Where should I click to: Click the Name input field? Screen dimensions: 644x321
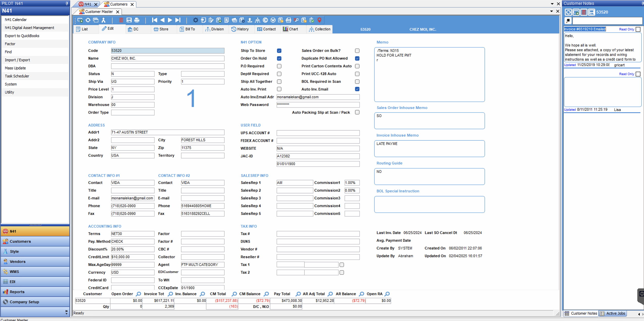pyautogui.click(x=167, y=58)
